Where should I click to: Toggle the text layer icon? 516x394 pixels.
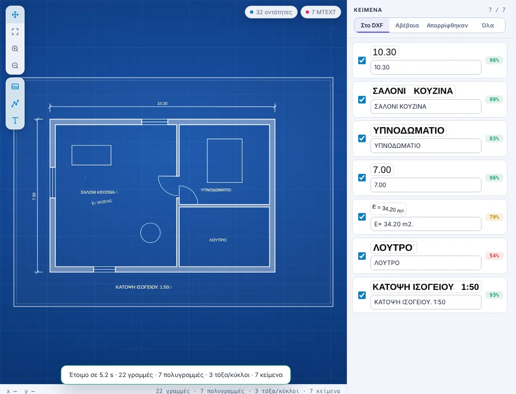click(x=15, y=120)
